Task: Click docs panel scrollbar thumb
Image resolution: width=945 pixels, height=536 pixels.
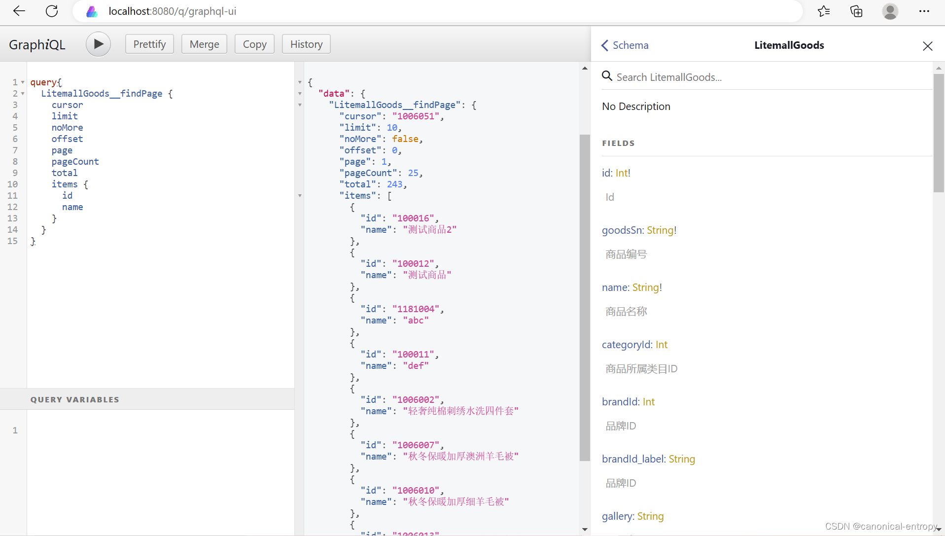Action: [x=939, y=132]
